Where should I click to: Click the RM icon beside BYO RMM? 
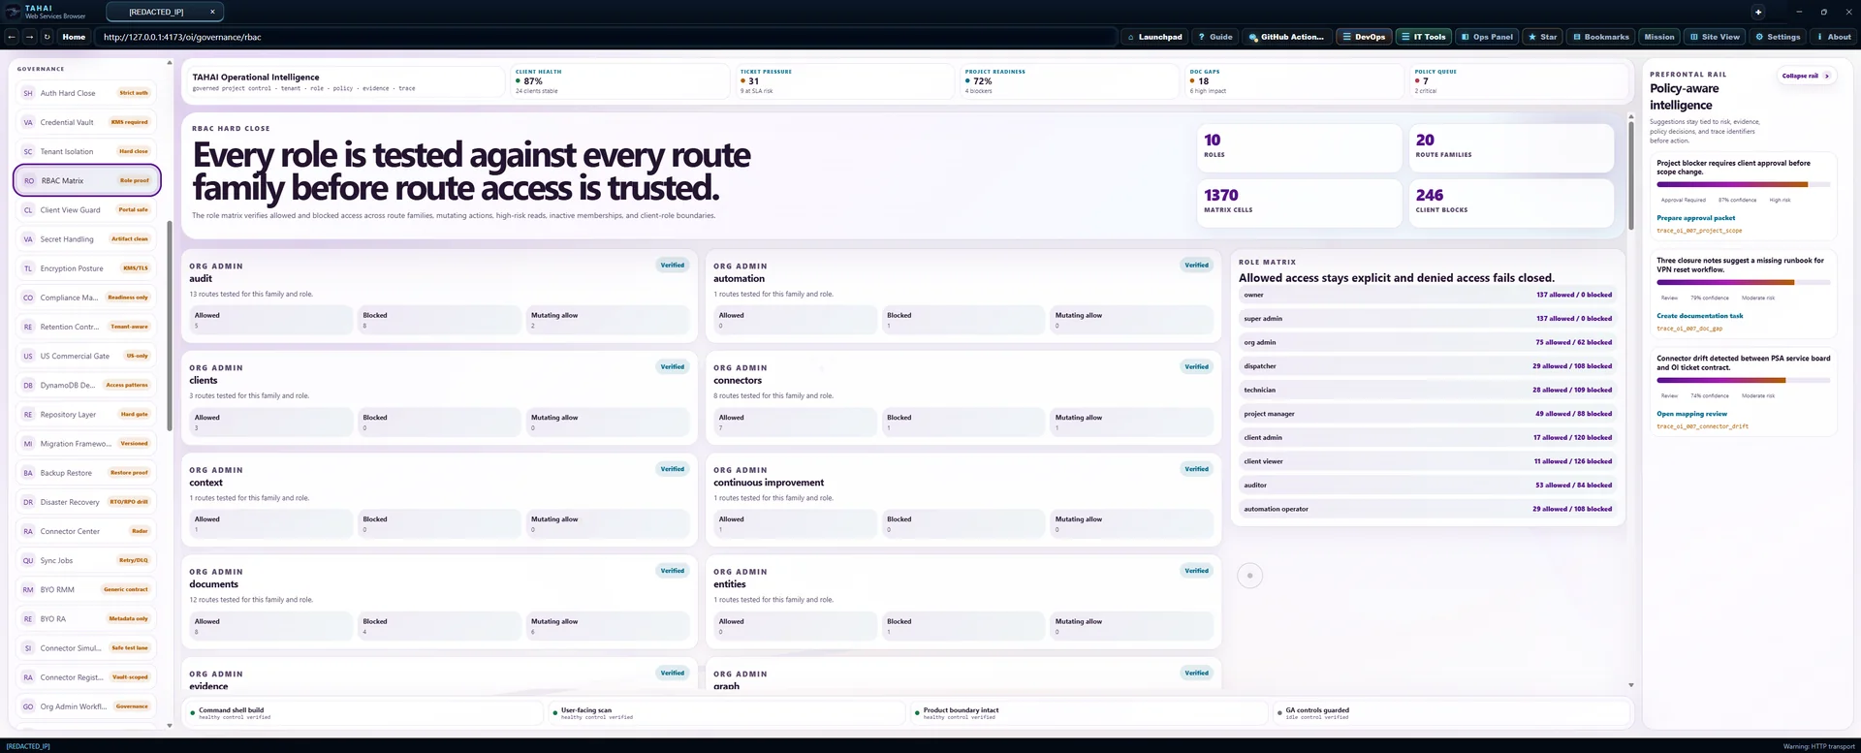28,589
